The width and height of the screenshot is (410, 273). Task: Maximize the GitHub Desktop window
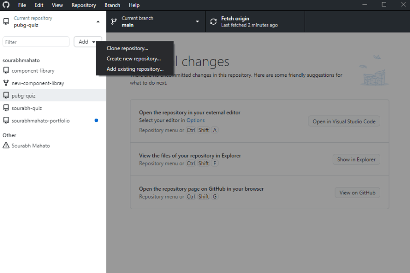pyautogui.click(x=384, y=5)
